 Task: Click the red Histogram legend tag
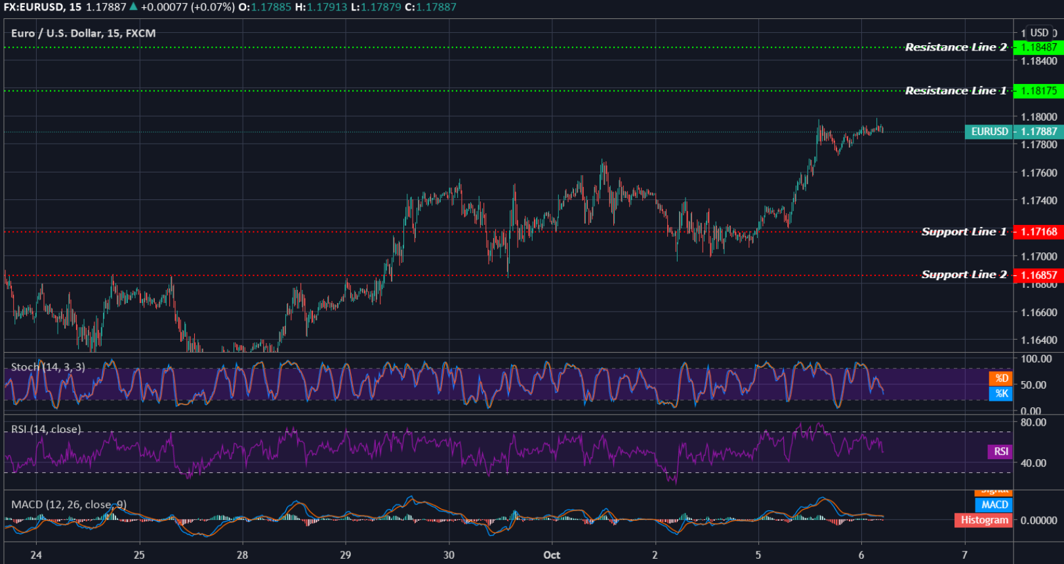coord(984,520)
